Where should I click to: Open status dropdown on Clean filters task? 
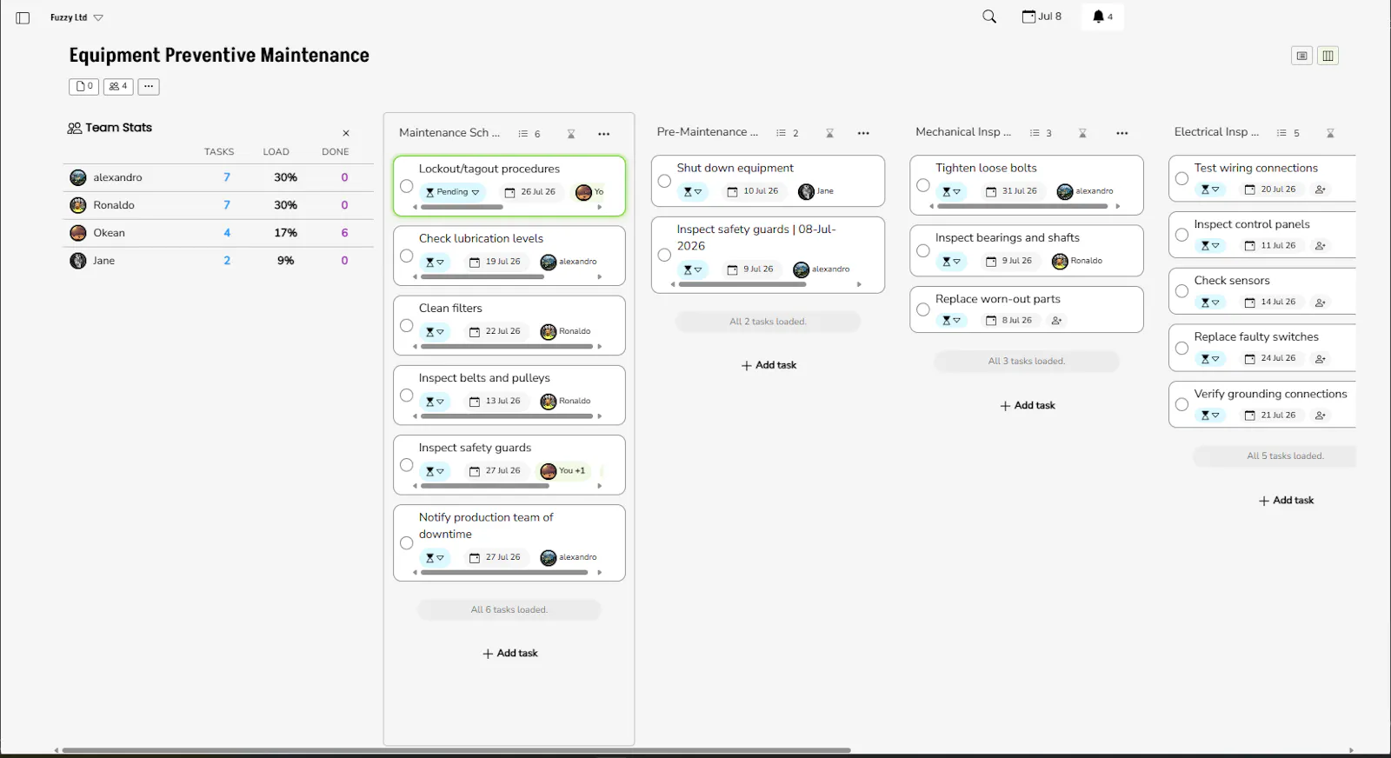point(435,331)
